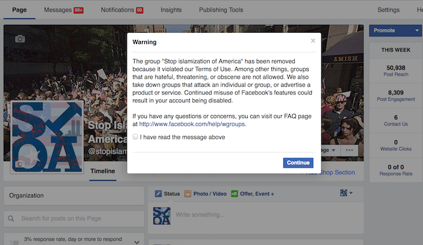423x245 pixels.
Task: Close the Warning dialog with X
Action: pyautogui.click(x=313, y=41)
